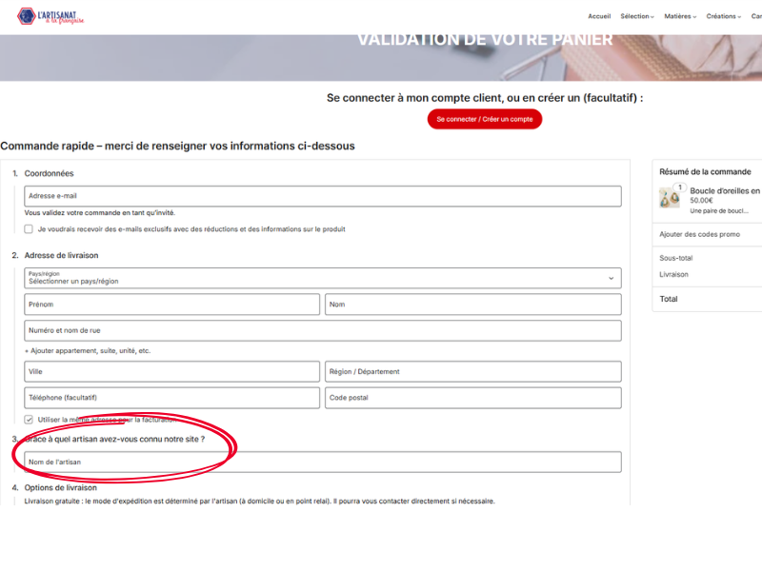Image resolution: width=762 pixels, height=571 pixels.
Task: Go to the Accueil page
Action: tap(599, 16)
